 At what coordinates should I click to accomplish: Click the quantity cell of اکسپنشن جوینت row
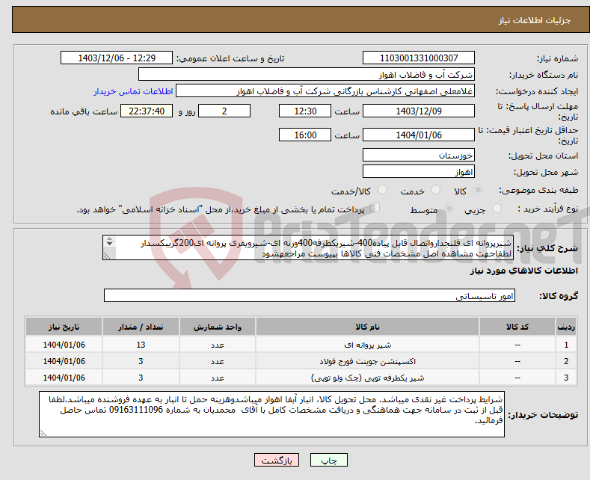pyautogui.click(x=141, y=362)
